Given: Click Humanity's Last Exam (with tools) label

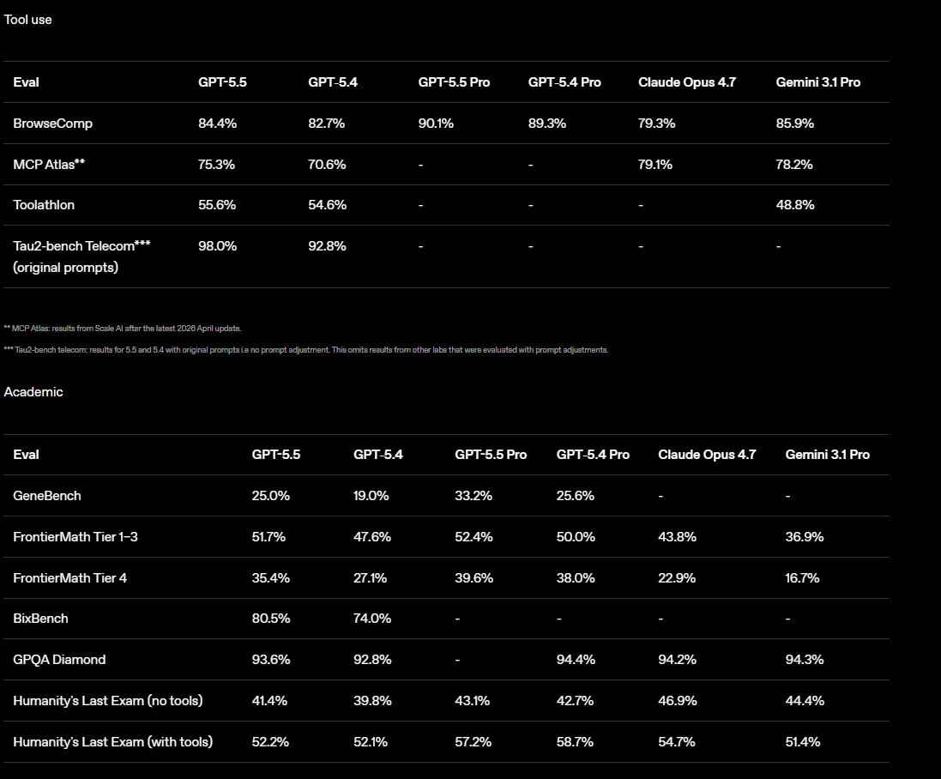Looking at the screenshot, I should tap(113, 742).
